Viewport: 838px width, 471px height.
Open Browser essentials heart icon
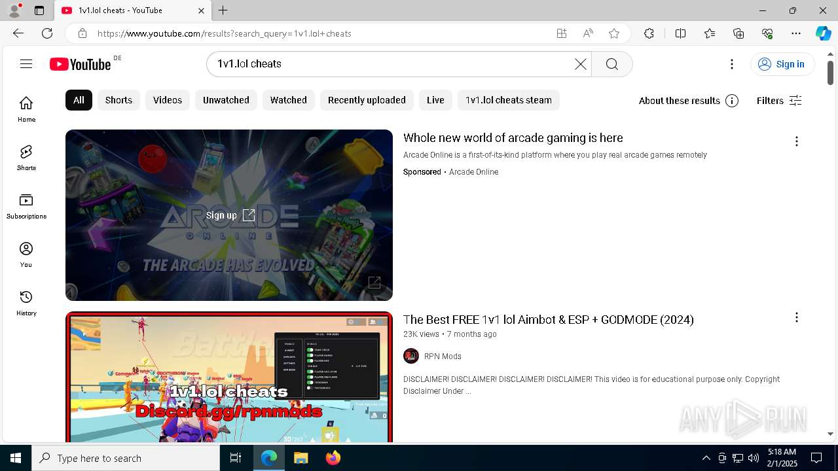click(767, 33)
